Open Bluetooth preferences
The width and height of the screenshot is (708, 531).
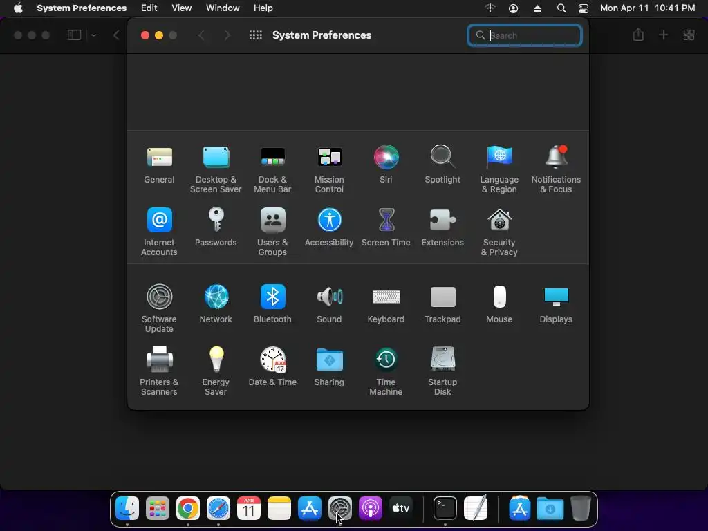tap(272, 304)
